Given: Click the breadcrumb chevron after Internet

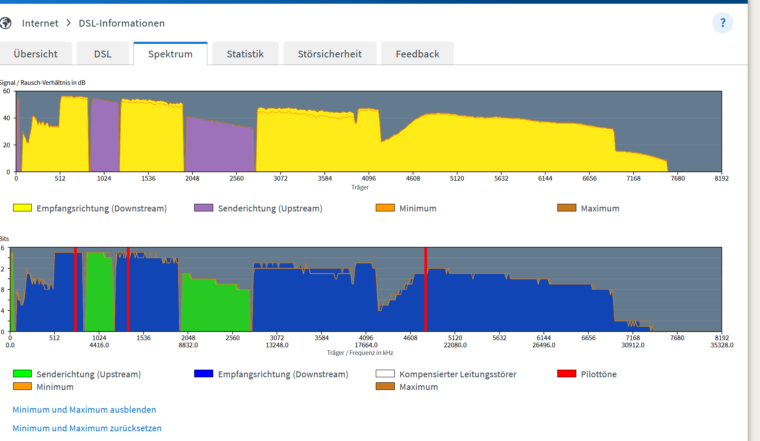Looking at the screenshot, I should coord(69,23).
